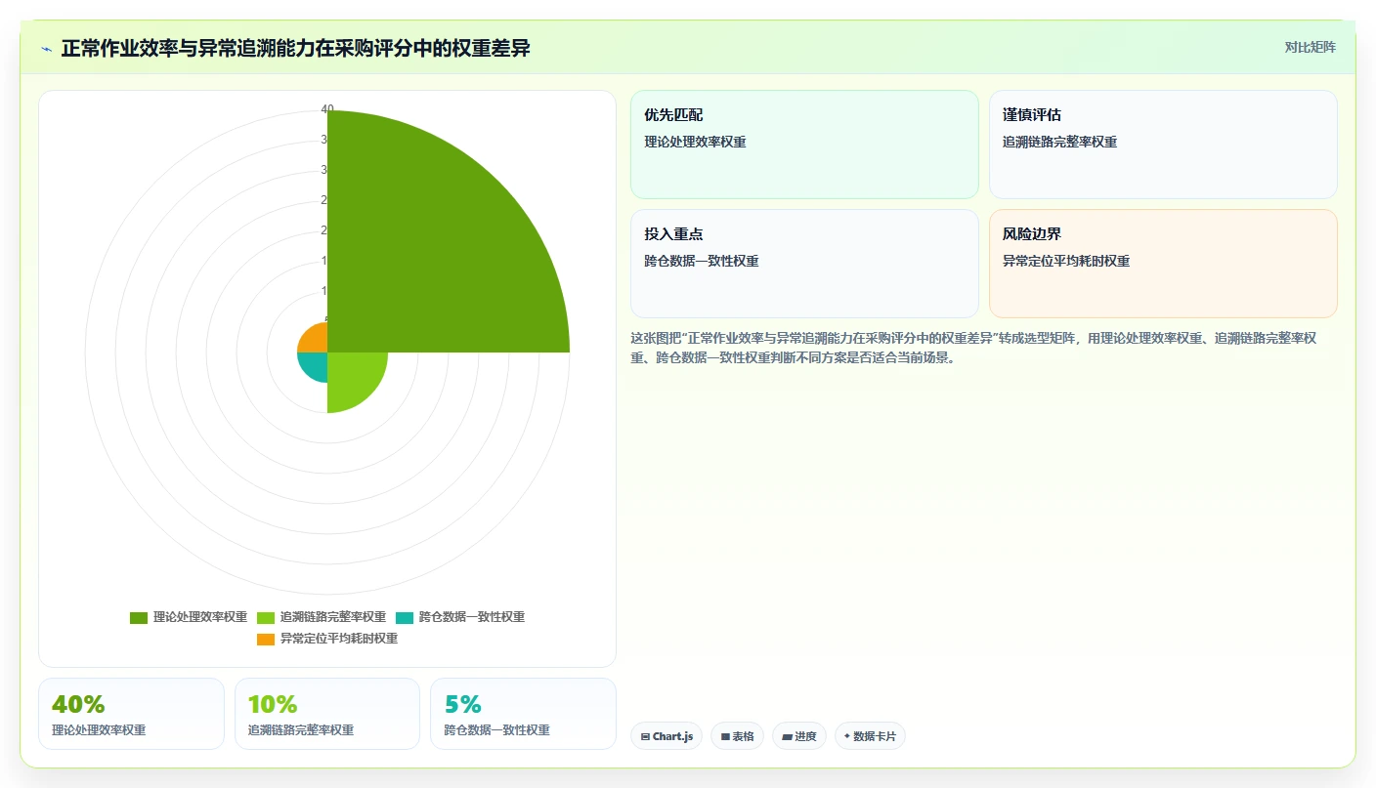Select the 40% stat card
Image resolution: width=1376 pixels, height=788 pixels.
(x=131, y=714)
